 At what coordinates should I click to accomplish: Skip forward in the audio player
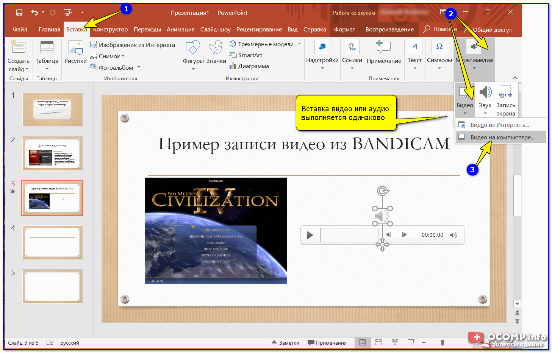coord(404,235)
